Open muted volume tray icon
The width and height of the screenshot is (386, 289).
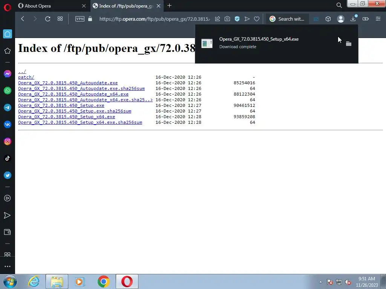point(348,282)
